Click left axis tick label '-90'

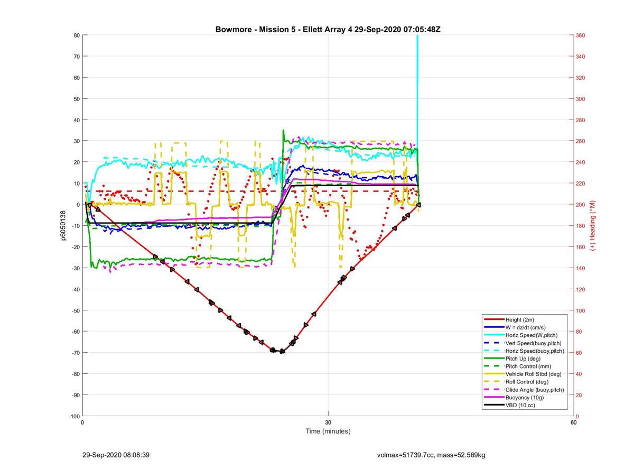click(75, 395)
